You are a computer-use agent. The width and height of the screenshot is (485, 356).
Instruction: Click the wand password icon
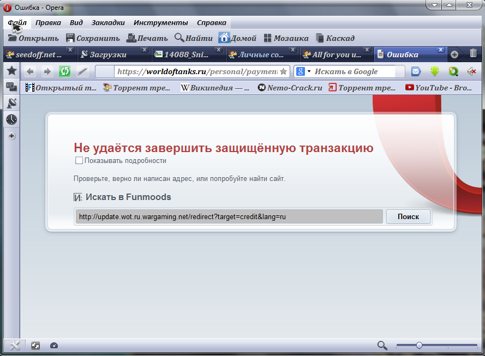(82, 72)
